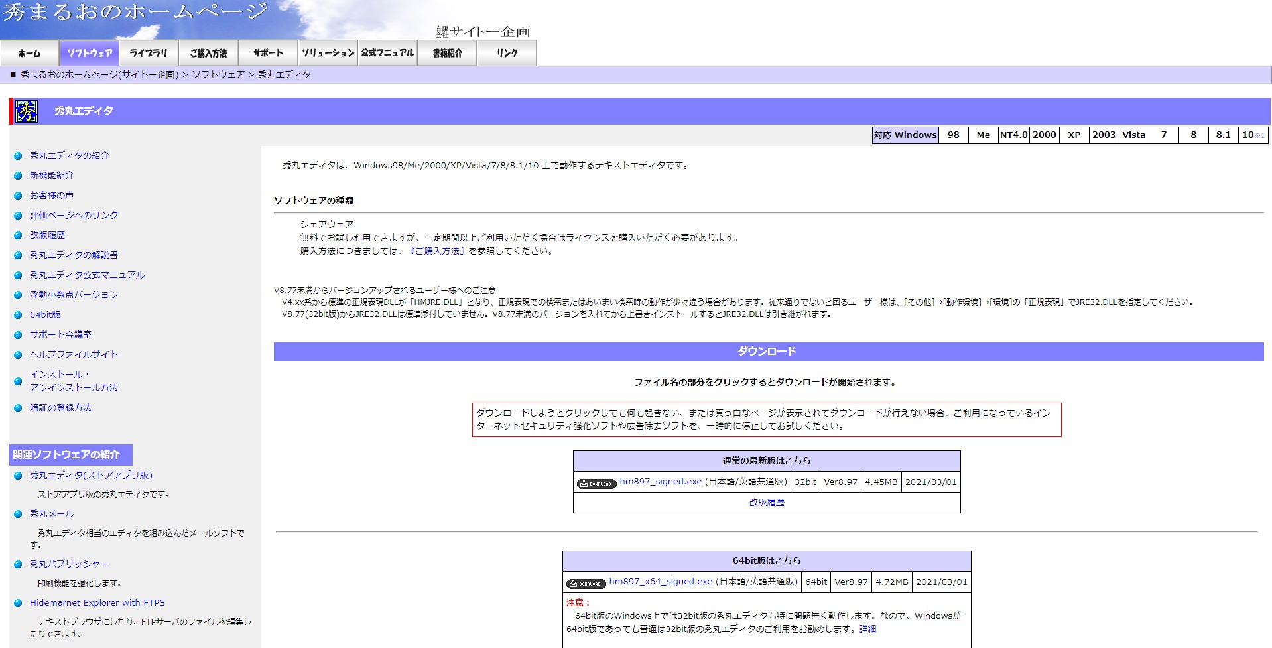Click the ダウンロード section header bar
Image resolution: width=1272 pixels, height=648 pixels.
[769, 352]
